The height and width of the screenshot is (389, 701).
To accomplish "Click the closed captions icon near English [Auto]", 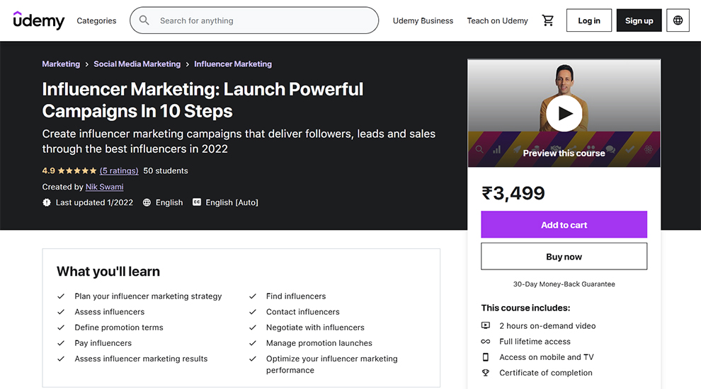I will (197, 202).
